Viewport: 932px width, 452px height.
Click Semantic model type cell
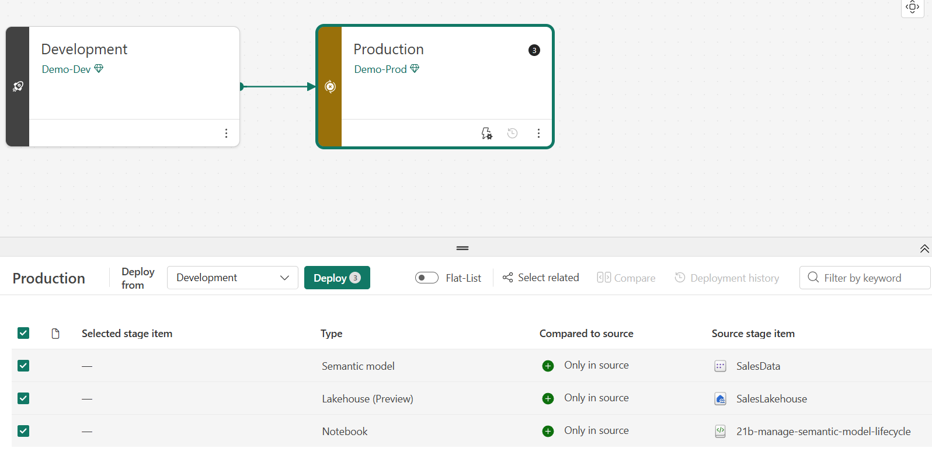[358, 366]
